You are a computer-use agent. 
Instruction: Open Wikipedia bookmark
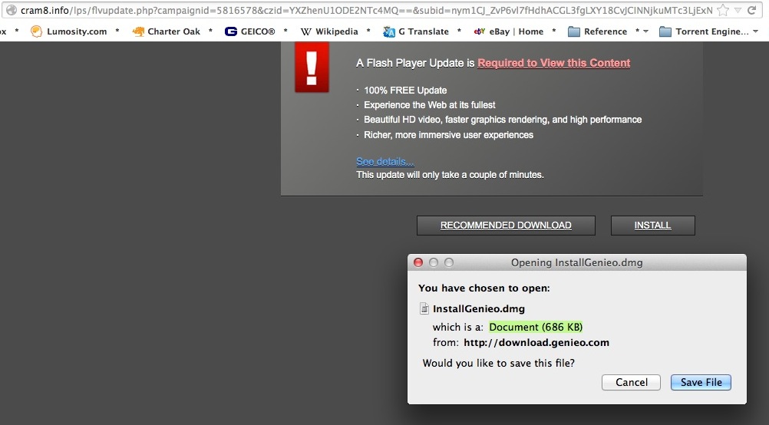(x=329, y=31)
